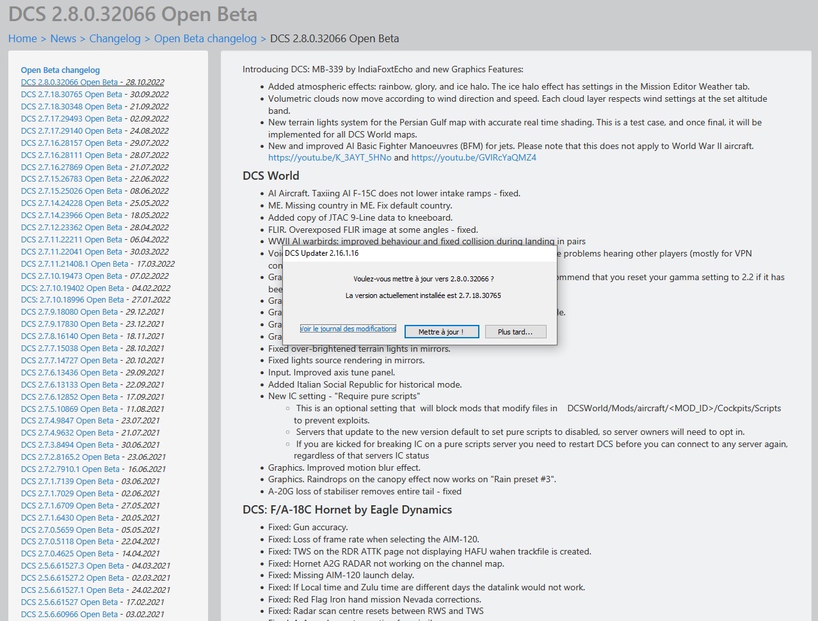Click the 'Plus tard...' button
This screenshot has width=818, height=621.
pyautogui.click(x=515, y=331)
